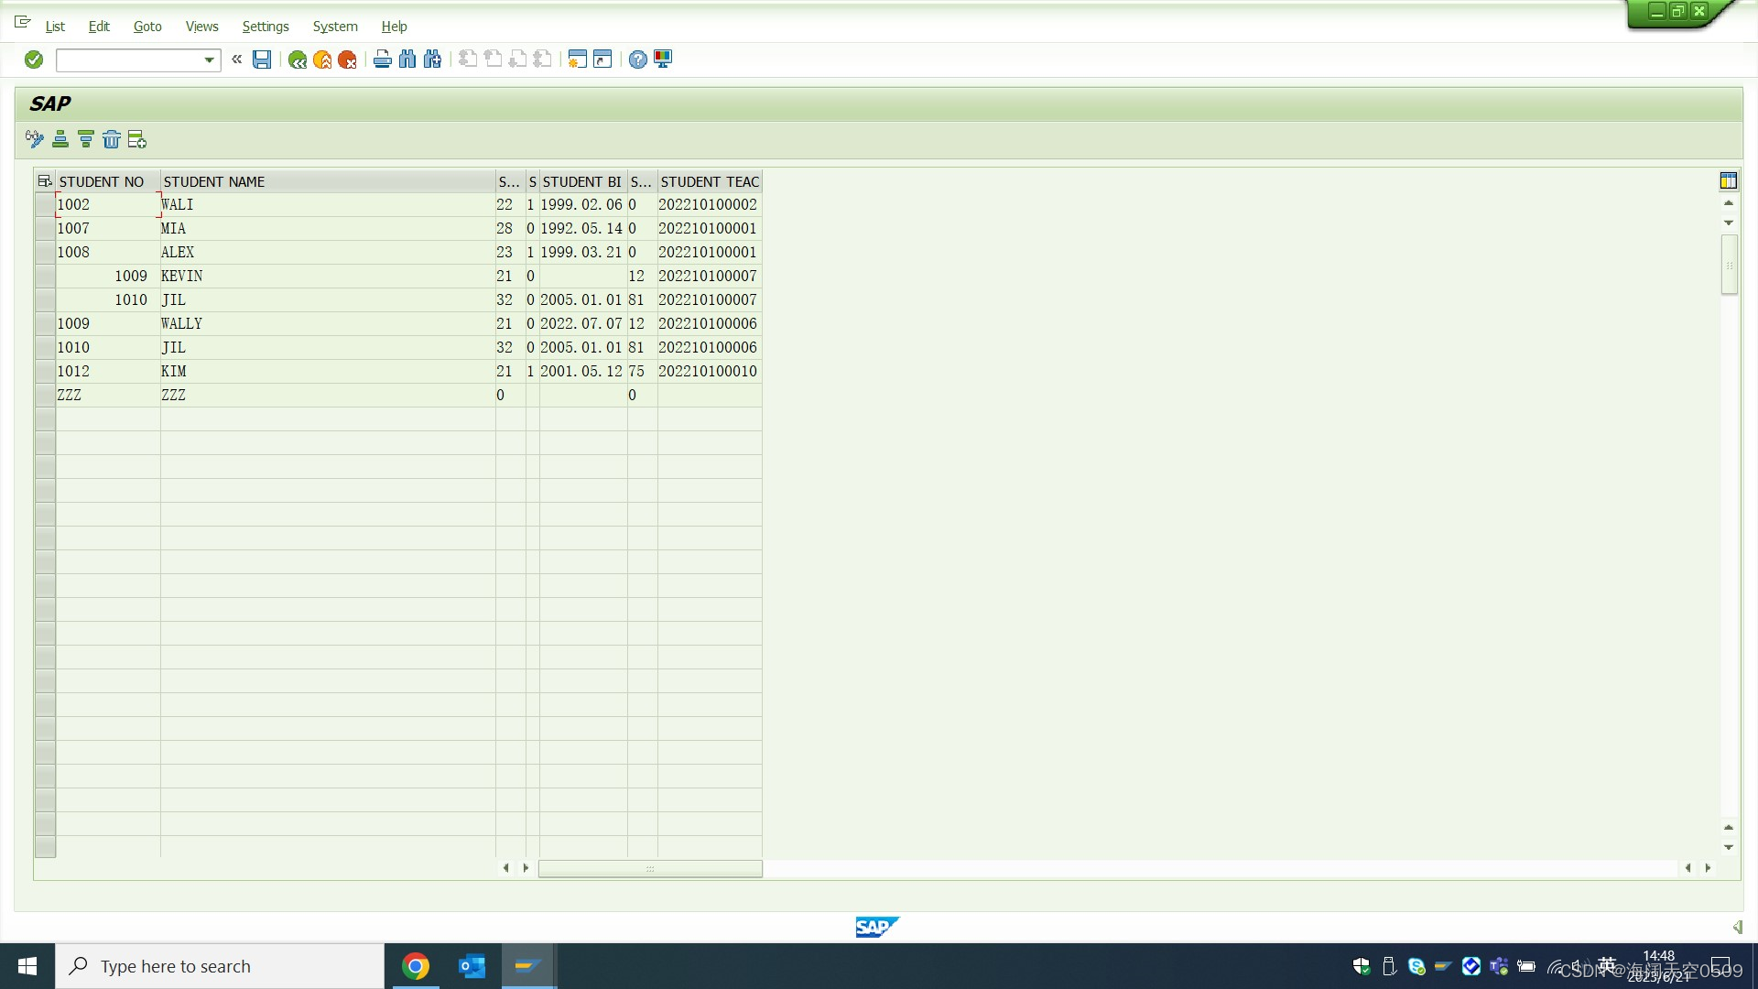This screenshot has height=989, width=1758.
Task: Click the Delete trash can icon
Action: click(112, 139)
